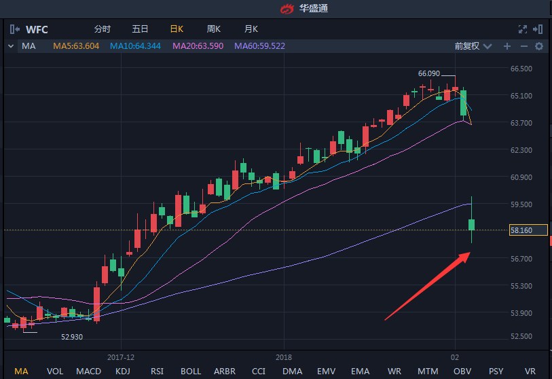Expand the 前复权 adjustment dropdown
The image size is (552, 379).
tap(471, 46)
